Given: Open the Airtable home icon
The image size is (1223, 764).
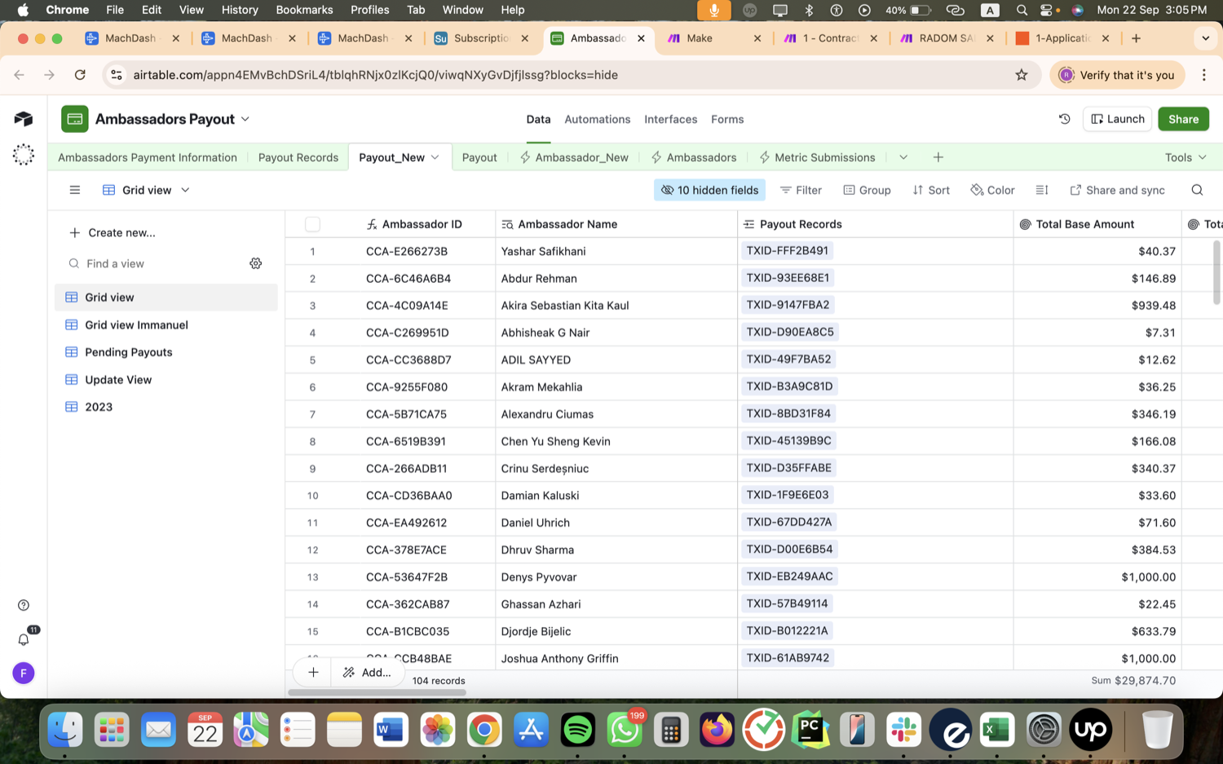Looking at the screenshot, I should [x=24, y=119].
